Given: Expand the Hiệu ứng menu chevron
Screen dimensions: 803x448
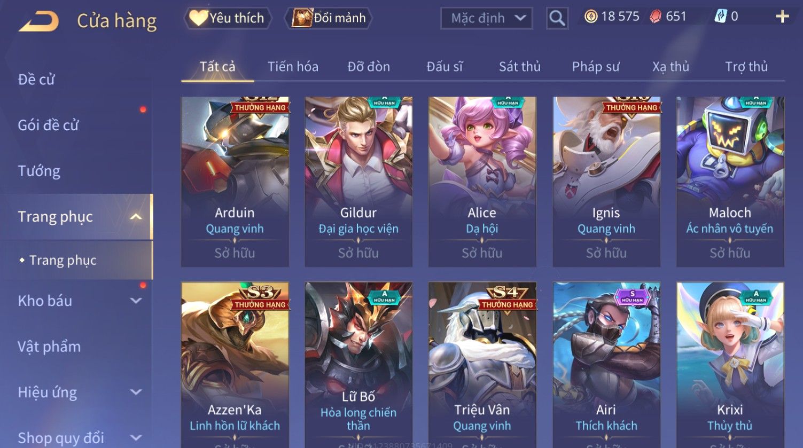Looking at the screenshot, I should tap(136, 392).
